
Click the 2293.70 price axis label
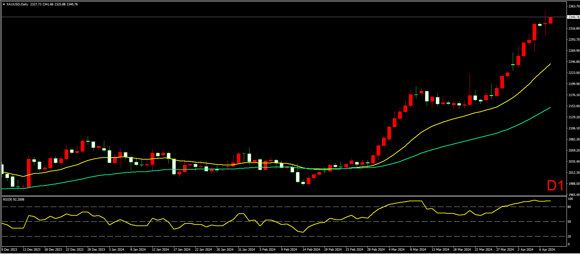[x=574, y=40]
